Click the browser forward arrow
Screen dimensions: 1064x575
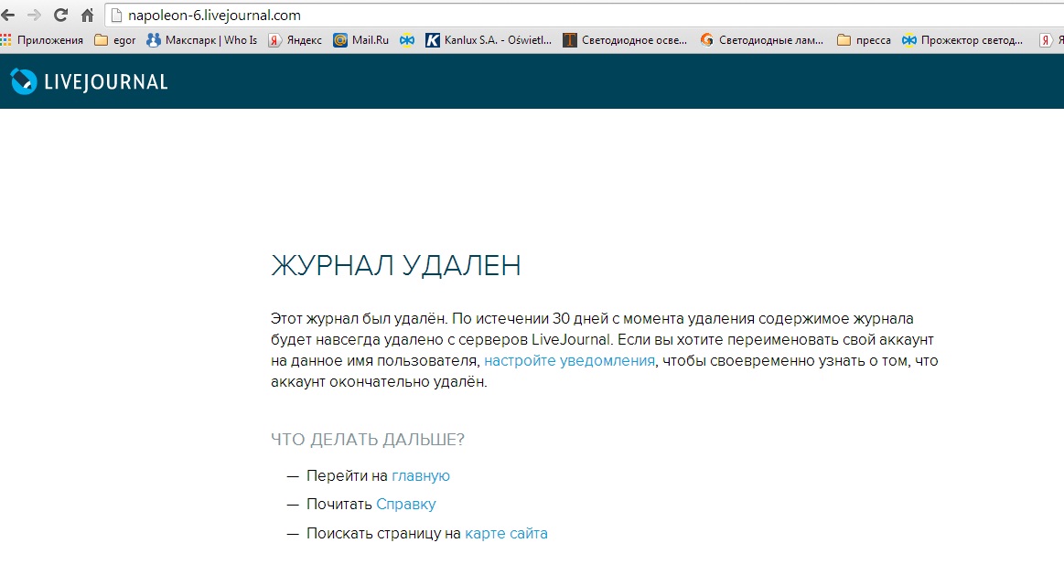pos(34,15)
